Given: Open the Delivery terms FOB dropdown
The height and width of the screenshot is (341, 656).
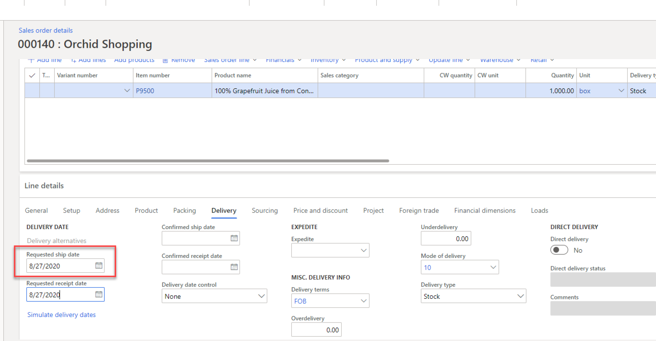Looking at the screenshot, I should [x=363, y=301].
